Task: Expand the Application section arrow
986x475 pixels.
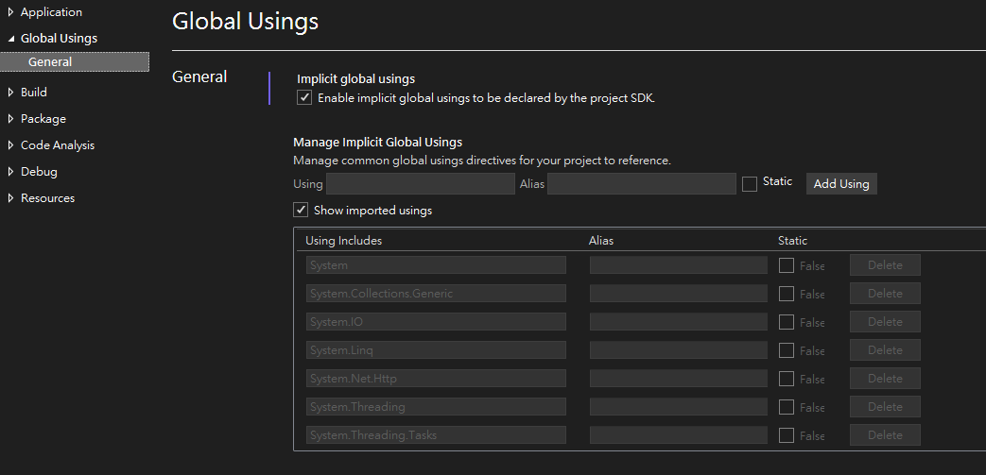Action: pos(10,12)
